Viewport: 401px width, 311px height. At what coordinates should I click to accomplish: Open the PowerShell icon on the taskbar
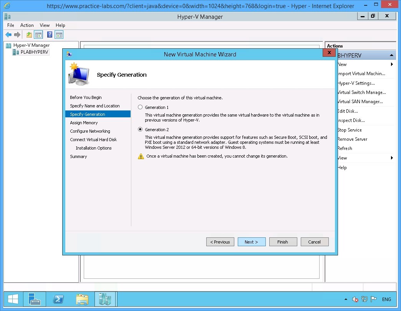pos(58,299)
